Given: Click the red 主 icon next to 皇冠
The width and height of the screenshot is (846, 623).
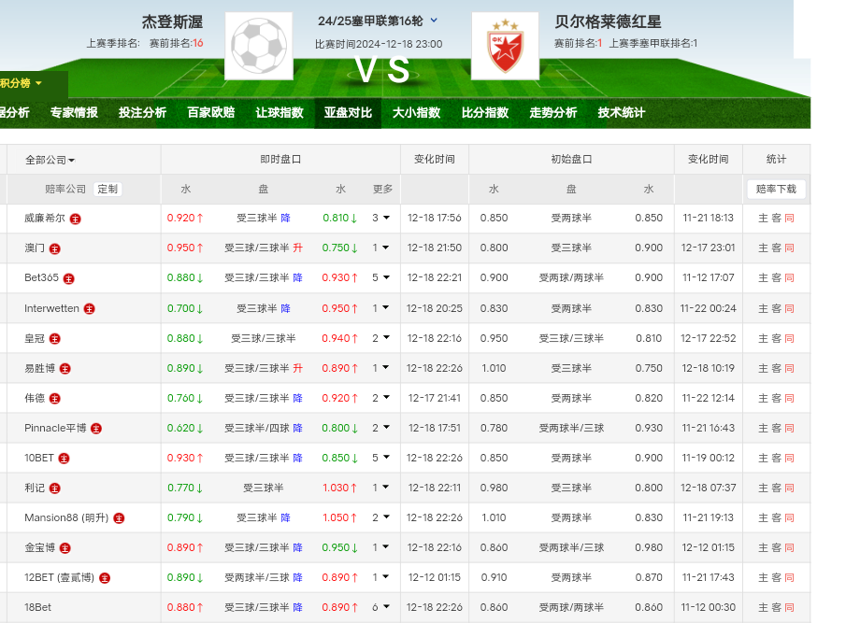Looking at the screenshot, I should pyautogui.click(x=55, y=338).
